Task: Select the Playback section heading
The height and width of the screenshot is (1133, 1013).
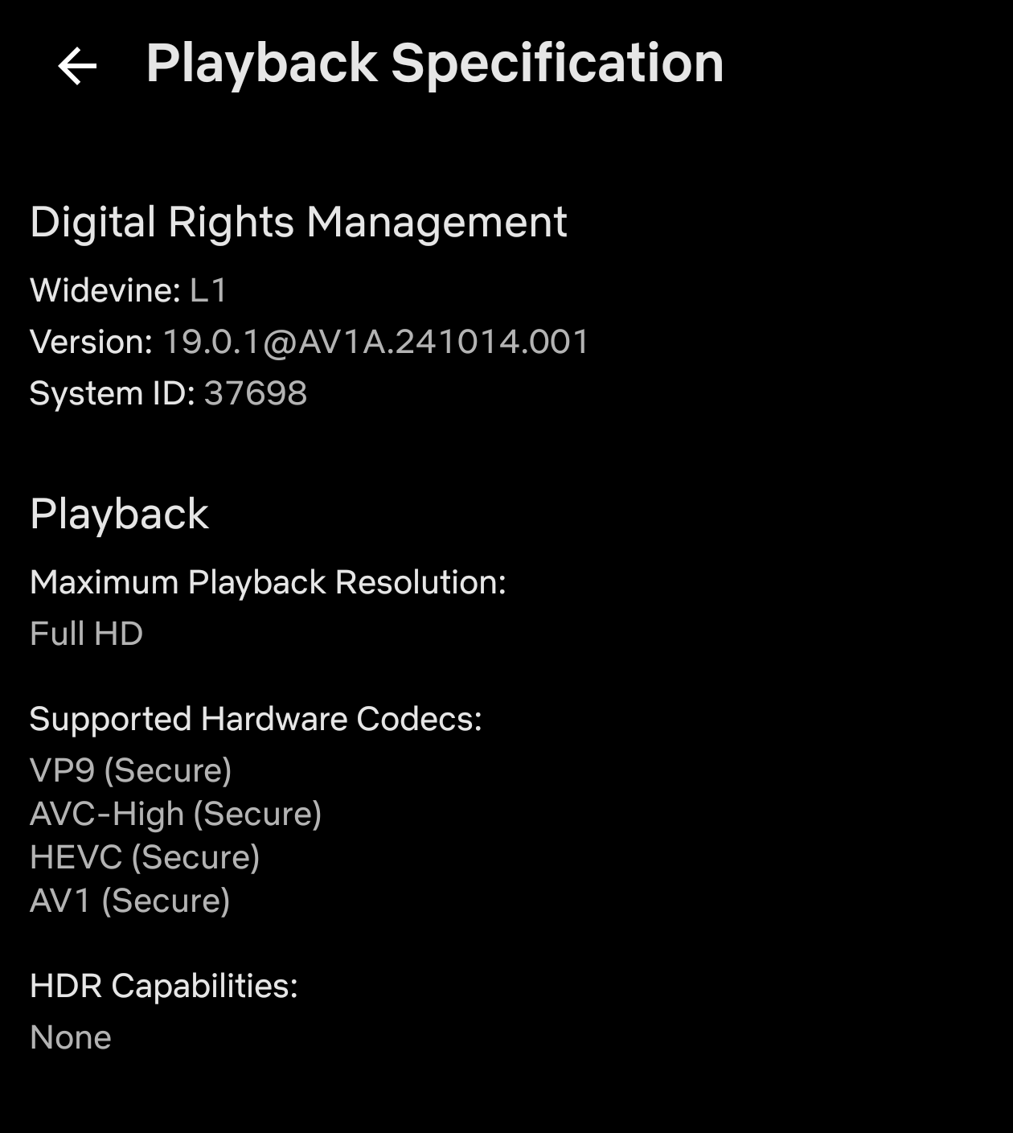Action: (119, 514)
